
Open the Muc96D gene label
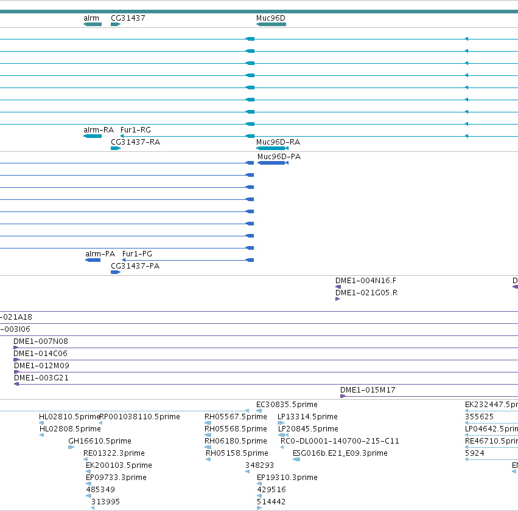click(270, 18)
